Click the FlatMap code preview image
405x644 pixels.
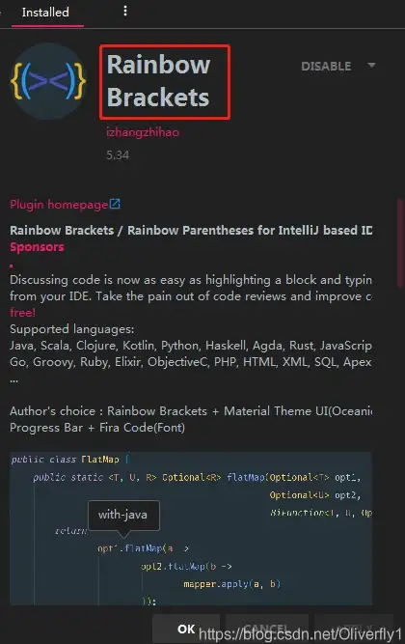pyautogui.click(x=191, y=528)
